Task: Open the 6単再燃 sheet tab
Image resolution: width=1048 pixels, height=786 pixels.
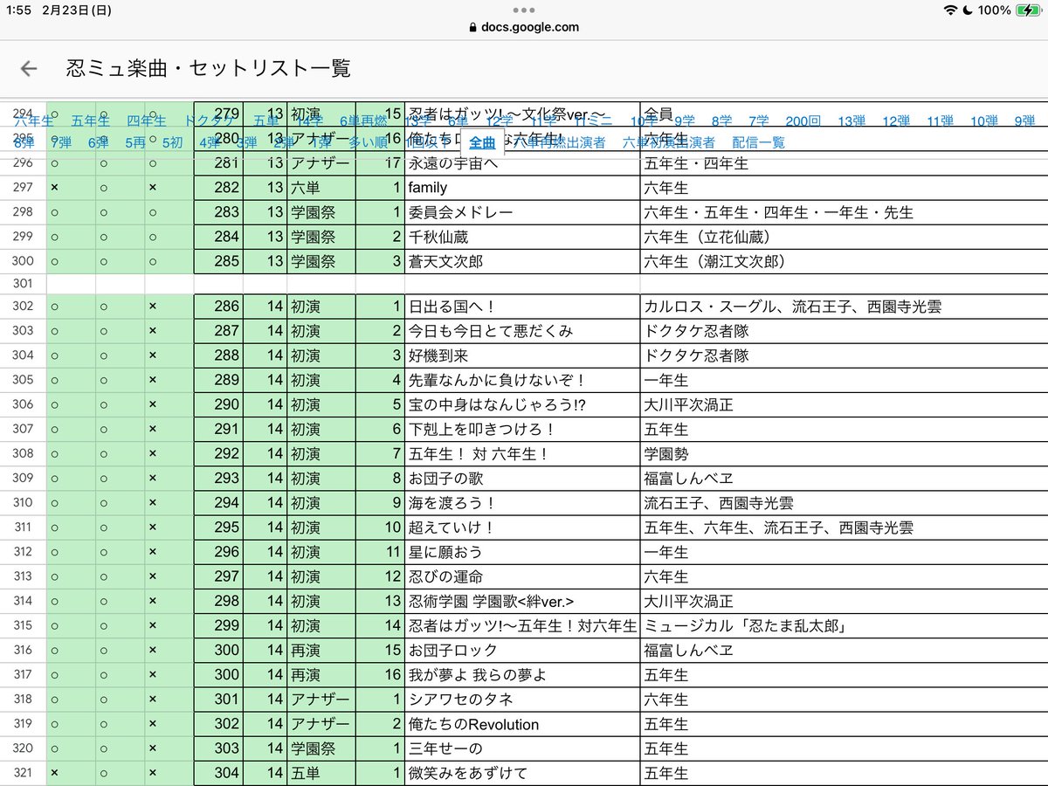Action: tap(362, 121)
